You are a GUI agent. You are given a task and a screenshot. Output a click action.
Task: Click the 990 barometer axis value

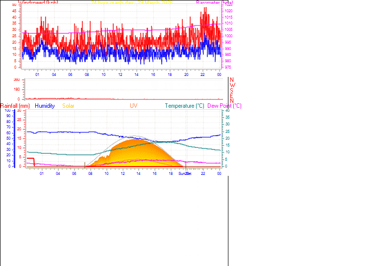(227, 48)
